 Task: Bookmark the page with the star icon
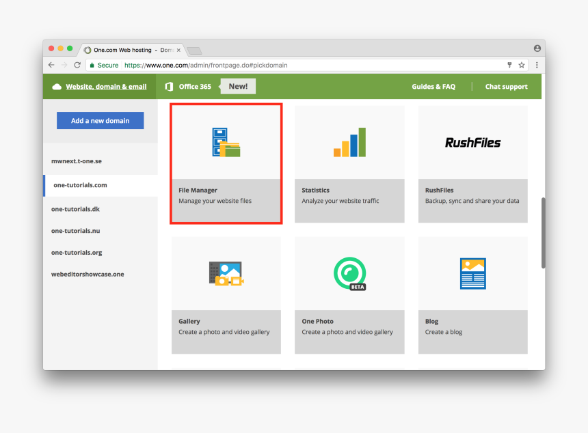coord(521,65)
